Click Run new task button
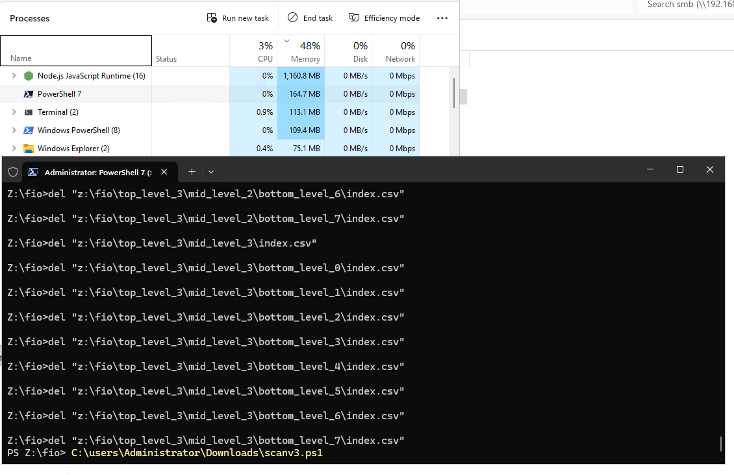This screenshot has height=475, width=734. [238, 18]
